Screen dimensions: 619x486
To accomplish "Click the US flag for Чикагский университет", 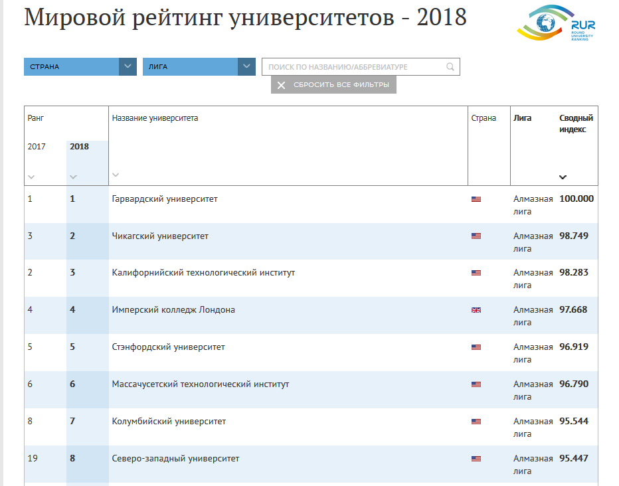I will [x=476, y=236].
